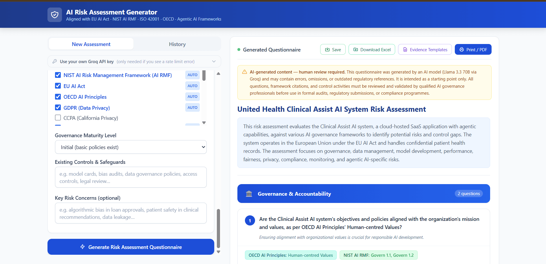Image resolution: width=546 pixels, height=264 pixels.
Task: Click the left panel bottom scroll arrow
Action: tap(219, 252)
